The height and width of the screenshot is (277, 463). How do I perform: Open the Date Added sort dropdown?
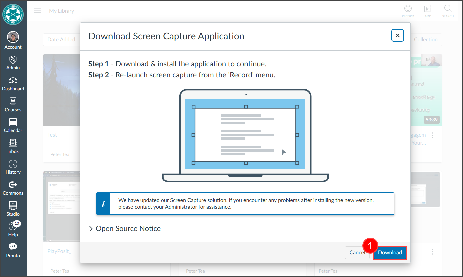[61, 39]
